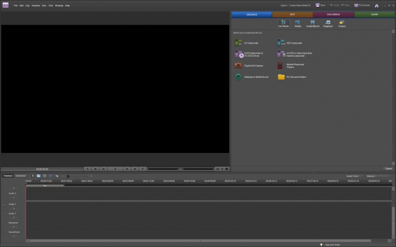The image size is (396, 247).
Task: Play the monitor preview
Action: [115, 169]
